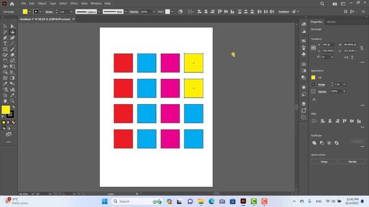Pick the Type tool
Image resolution: width=369 pixels, height=207 pixels.
pyautogui.click(x=5, y=44)
